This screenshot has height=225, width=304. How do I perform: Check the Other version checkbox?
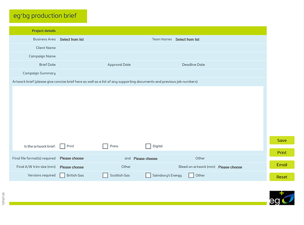191,175
